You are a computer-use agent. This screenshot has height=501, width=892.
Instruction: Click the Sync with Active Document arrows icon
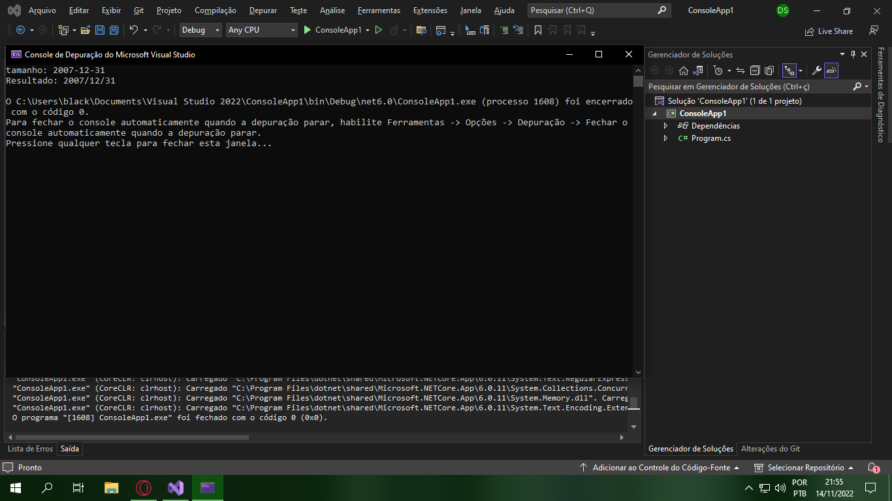(x=741, y=70)
